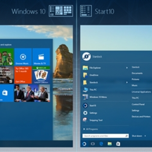
Task: Launch the Get Office tile
Action: (23, 75)
